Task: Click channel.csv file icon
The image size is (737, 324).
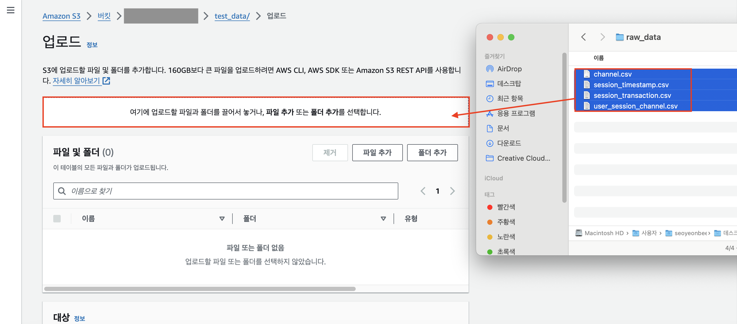Action: pos(587,74)
